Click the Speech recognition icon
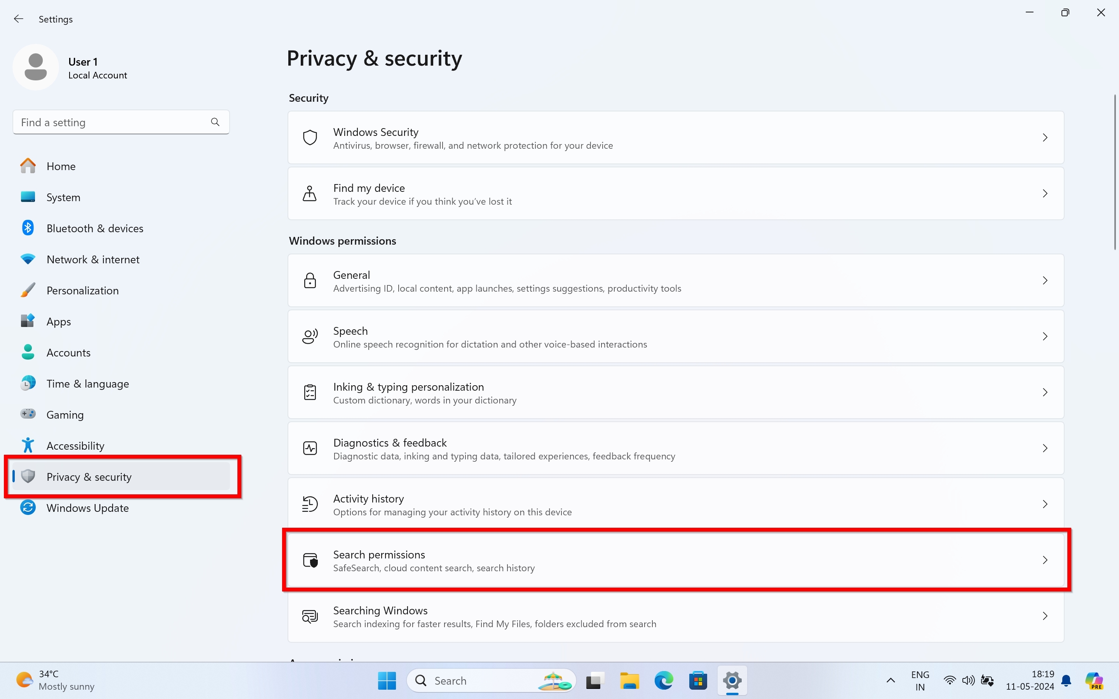Image resolution: width=1119 pixels, height=699 pixels. click(310, 337)
